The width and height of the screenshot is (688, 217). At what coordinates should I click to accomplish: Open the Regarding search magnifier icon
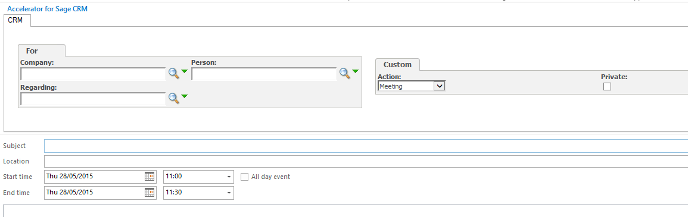(x=174, y=99)
